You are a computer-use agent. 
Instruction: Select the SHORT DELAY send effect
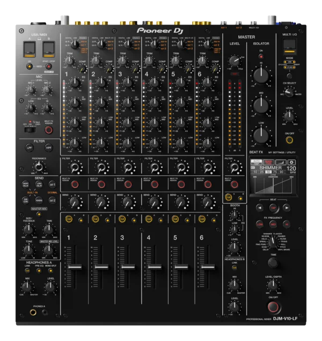[26, 184]
